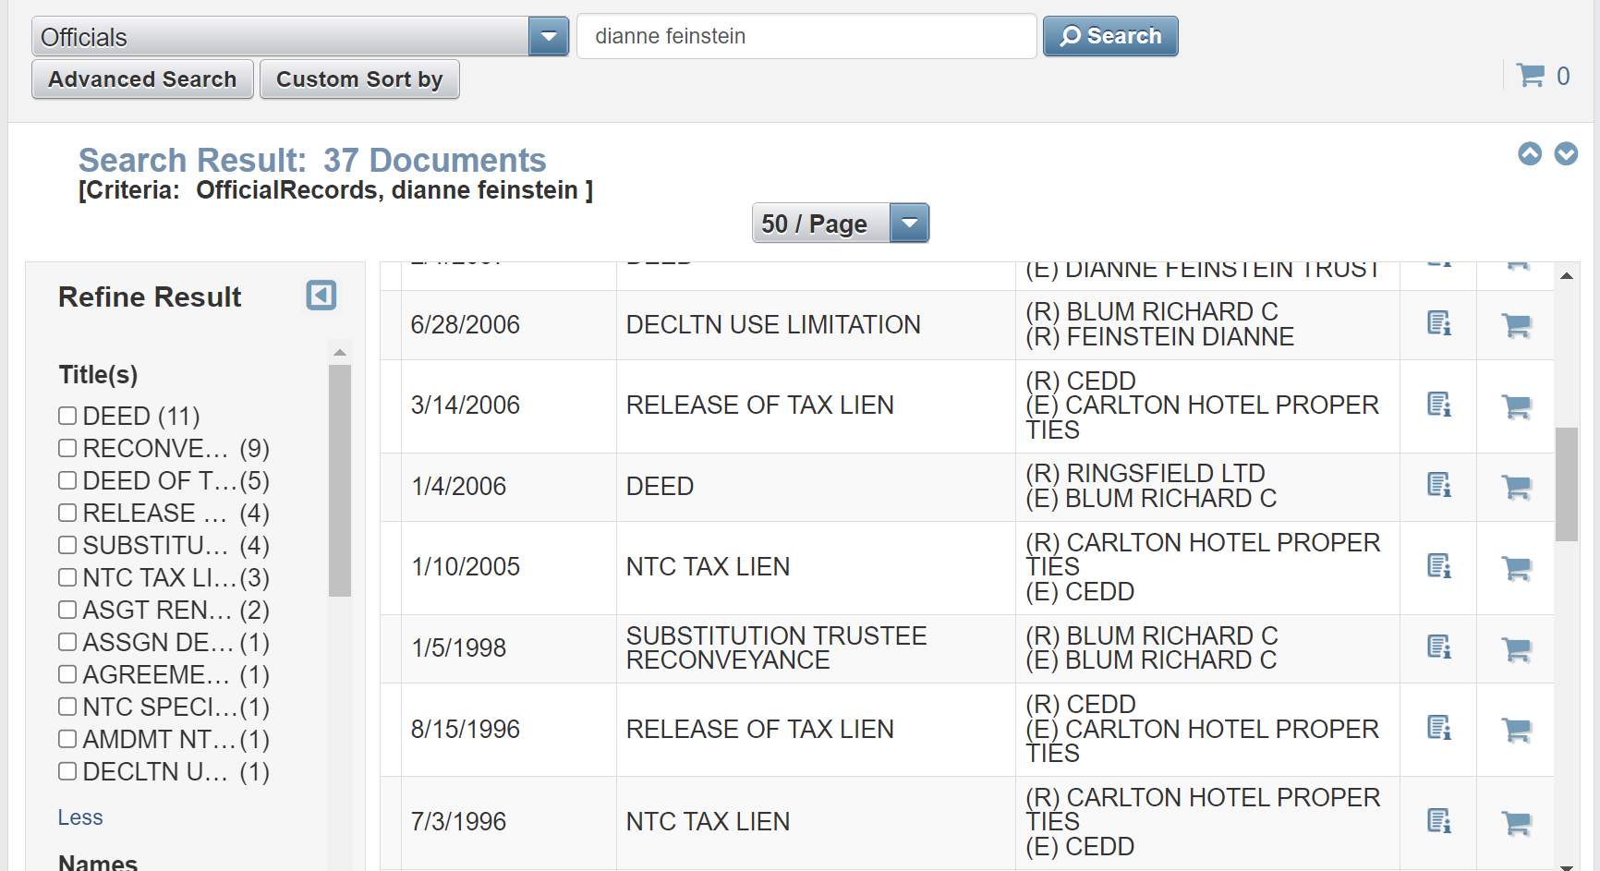
Task: Click the Refine Result panel scrollbar thumb
Action: pyautogui.click(x=340, y=480)
